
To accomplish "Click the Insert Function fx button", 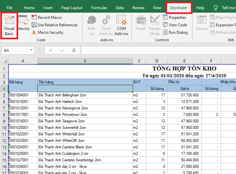I will pyautogui.click(x=74, y=50).
